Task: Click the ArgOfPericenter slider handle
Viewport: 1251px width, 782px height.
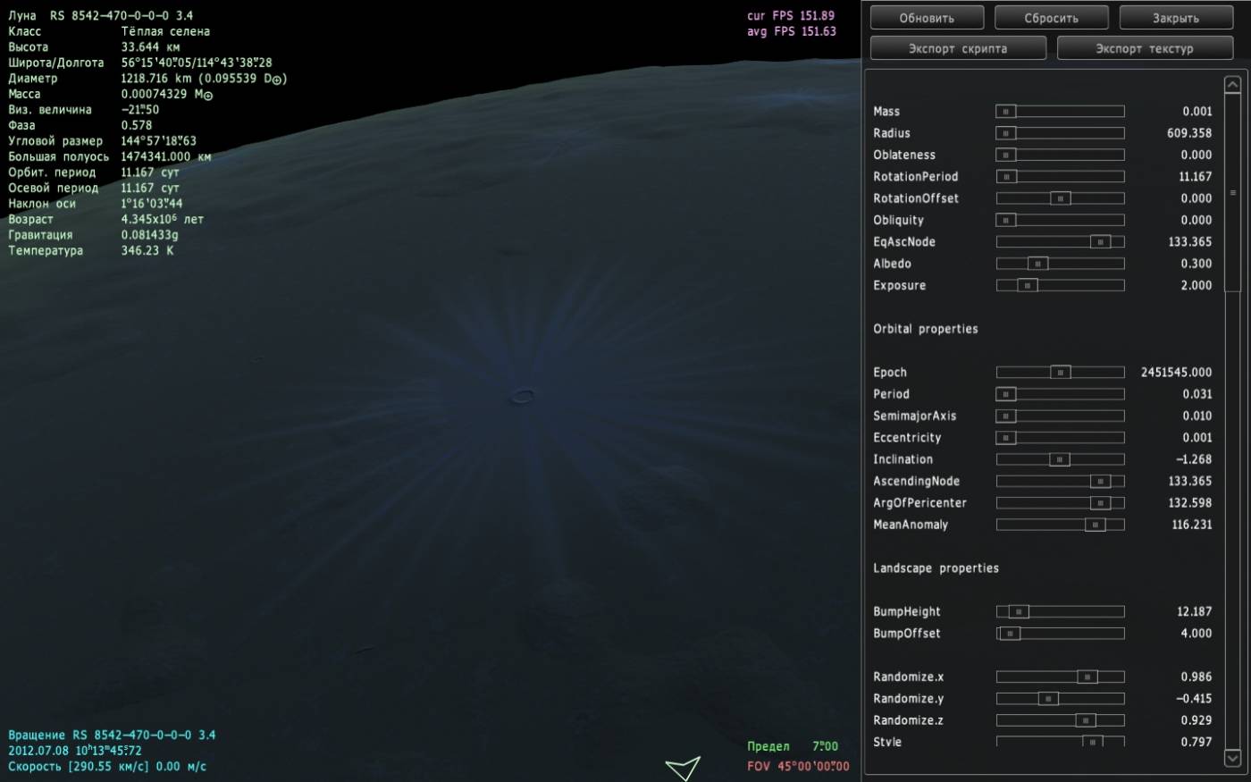Action: [x=1101, y=503]
